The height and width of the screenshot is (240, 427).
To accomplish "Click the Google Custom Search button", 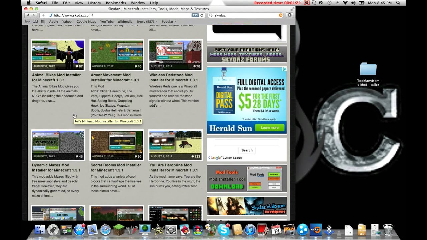I will (247, 150).
